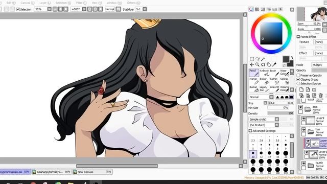Open the Stabilizer S-1 dropdown
Viewport: 327px width, 184px height.
[145, 9]
